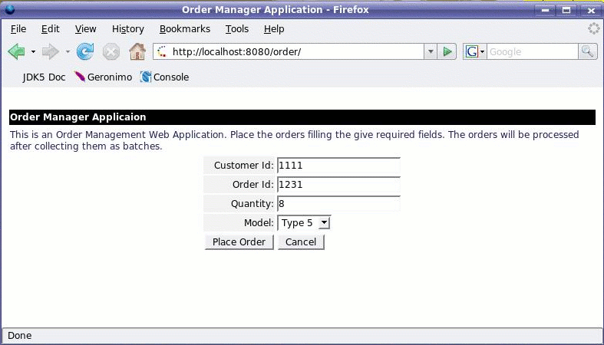Minimize the Firefox window
The width and height of the screenshot is (604, 345).
pyautogui.click(x=545, y=10)
